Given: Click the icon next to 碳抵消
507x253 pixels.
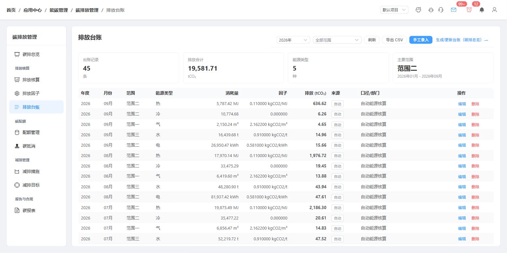Looking at the screenshot, I should (x=17, y=146).
